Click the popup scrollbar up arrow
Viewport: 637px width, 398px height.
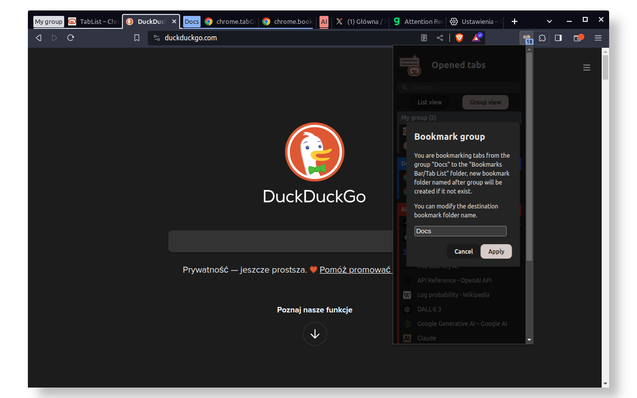point(529,49)
